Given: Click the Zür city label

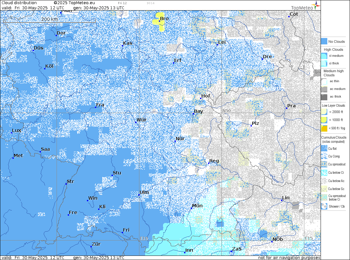Looking at the screenshot, I should coord(97,244).
